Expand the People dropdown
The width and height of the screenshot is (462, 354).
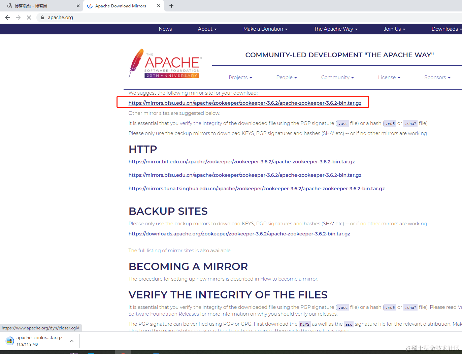tap(287, 77)
